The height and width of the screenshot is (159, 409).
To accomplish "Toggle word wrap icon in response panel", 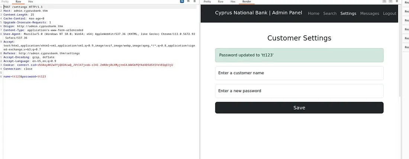I will coord(384,1).
